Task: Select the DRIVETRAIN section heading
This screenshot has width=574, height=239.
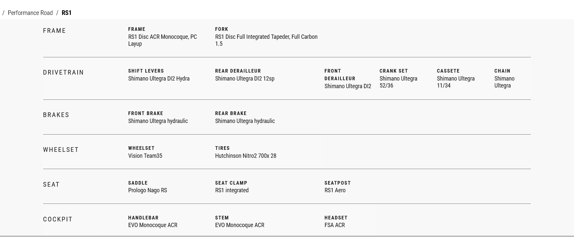Action: tap(63, 73)
